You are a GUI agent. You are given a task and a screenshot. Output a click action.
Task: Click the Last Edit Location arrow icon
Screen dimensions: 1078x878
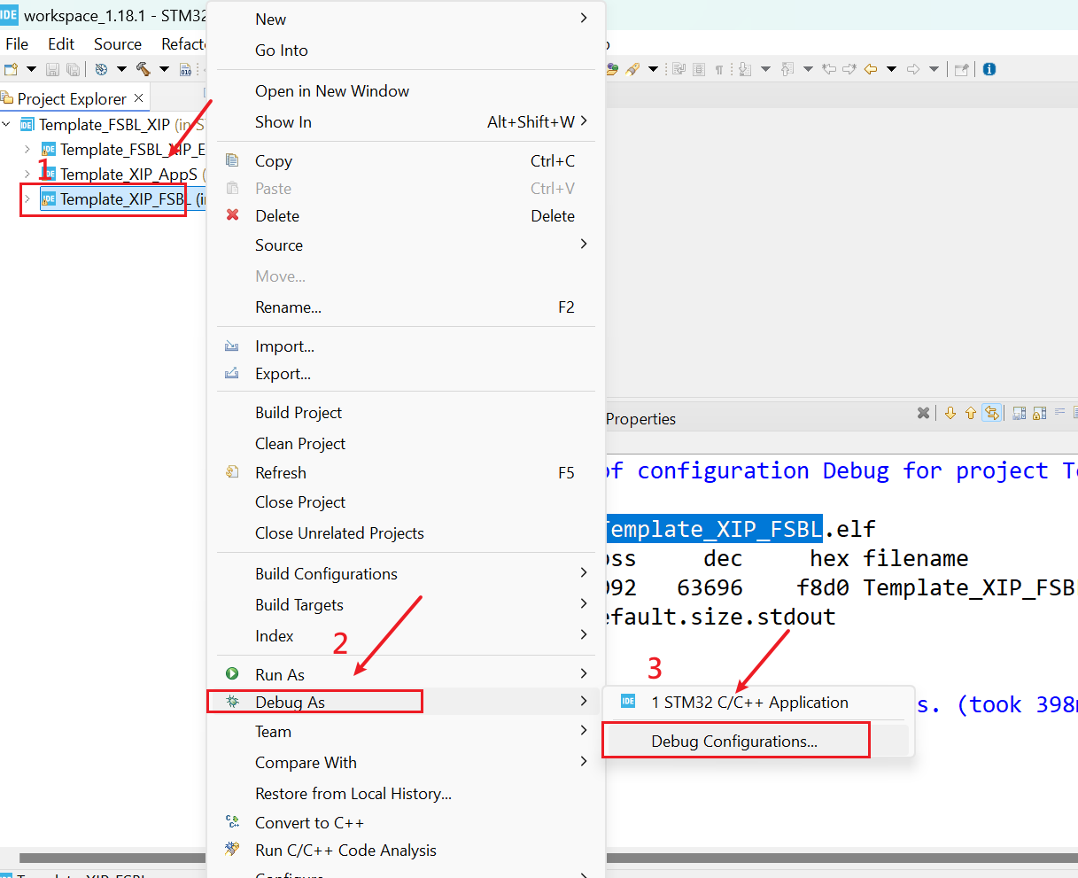point(829,69)
